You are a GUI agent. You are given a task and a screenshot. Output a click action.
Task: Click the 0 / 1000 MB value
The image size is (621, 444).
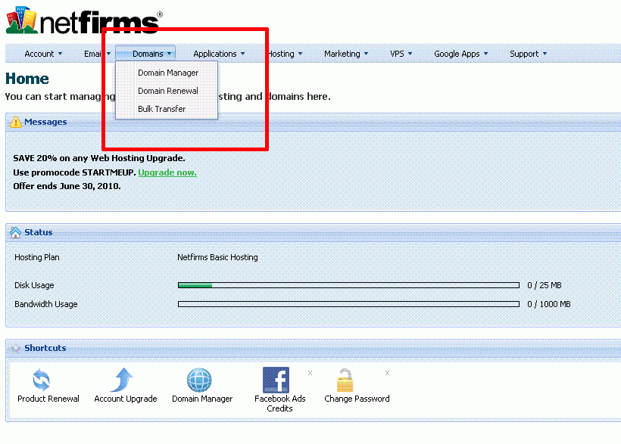coord(548,304)
